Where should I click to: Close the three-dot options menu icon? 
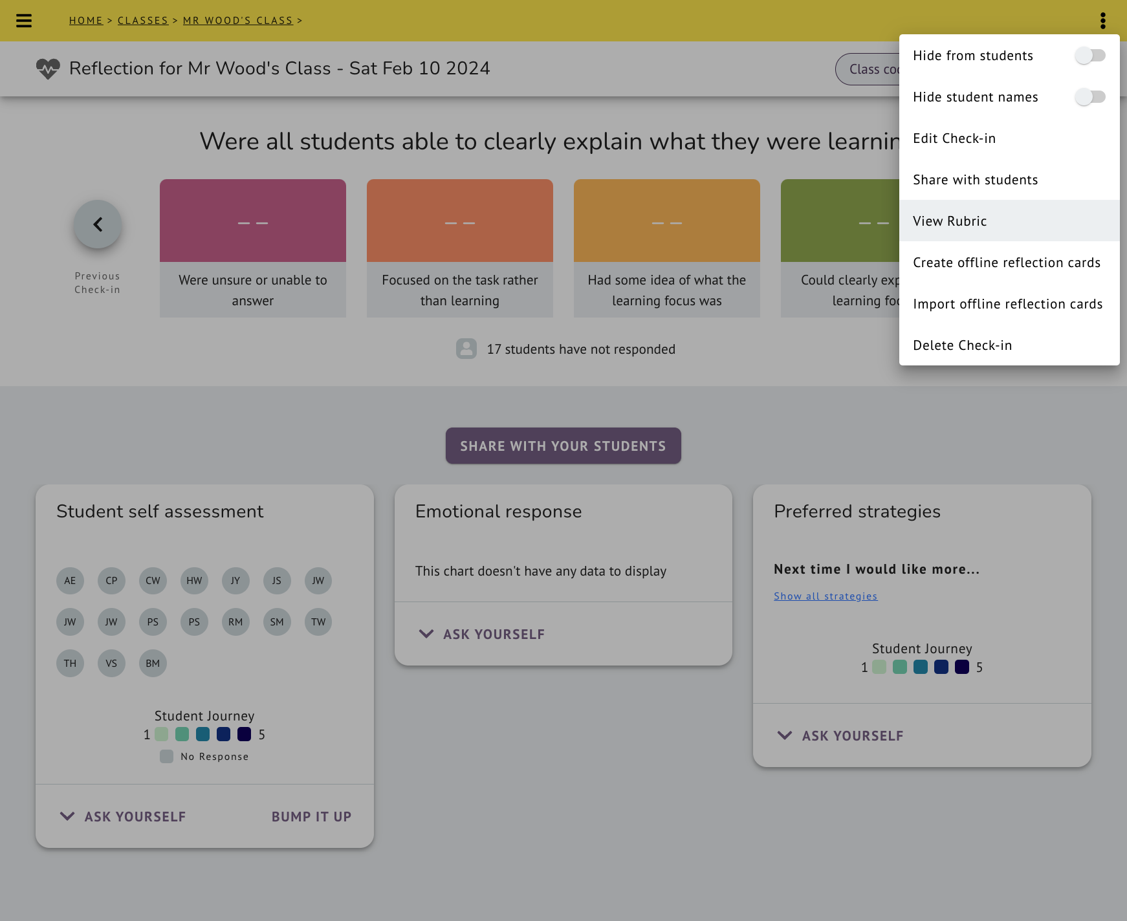click(x=1102, y=21)
